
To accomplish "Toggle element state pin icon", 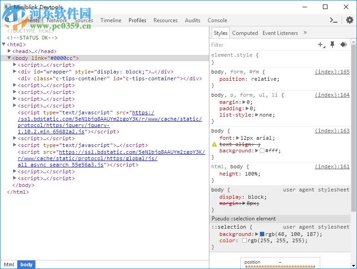I will click(332, 44).
